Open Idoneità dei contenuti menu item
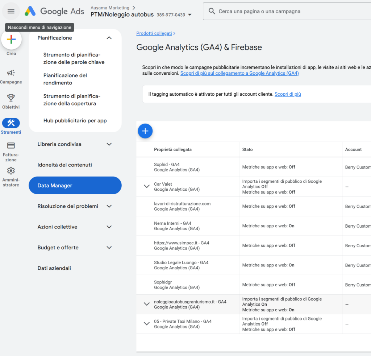The image size is (371, 356). click(65, 165)
